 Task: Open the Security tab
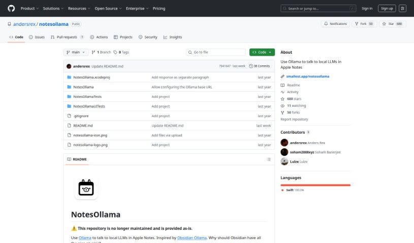pyautogui.click(x=148, y=37)
